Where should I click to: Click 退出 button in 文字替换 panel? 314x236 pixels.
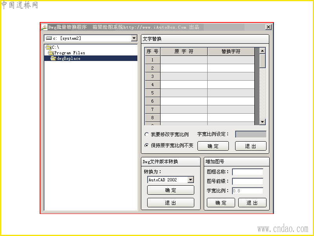point(251,146)
